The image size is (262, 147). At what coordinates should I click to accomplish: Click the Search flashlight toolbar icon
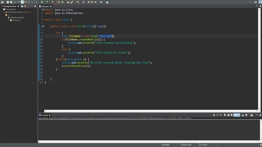tap(72, 2)
